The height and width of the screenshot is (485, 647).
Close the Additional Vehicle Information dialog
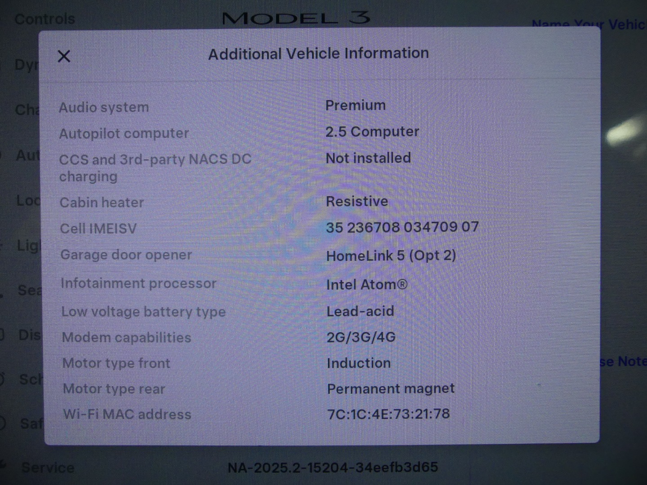click(x=64, y=56)
